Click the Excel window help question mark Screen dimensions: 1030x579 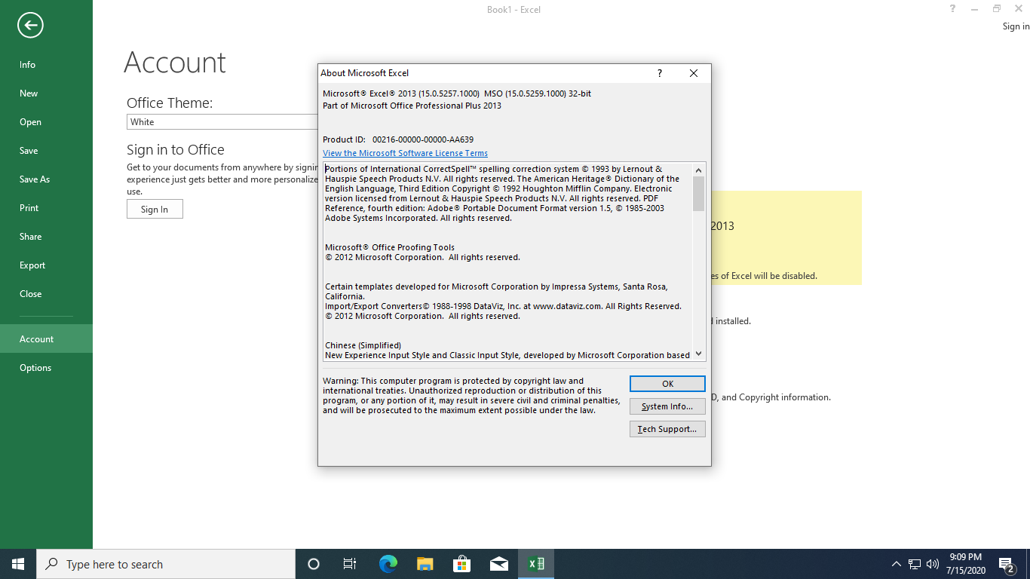tap(953, 9)
